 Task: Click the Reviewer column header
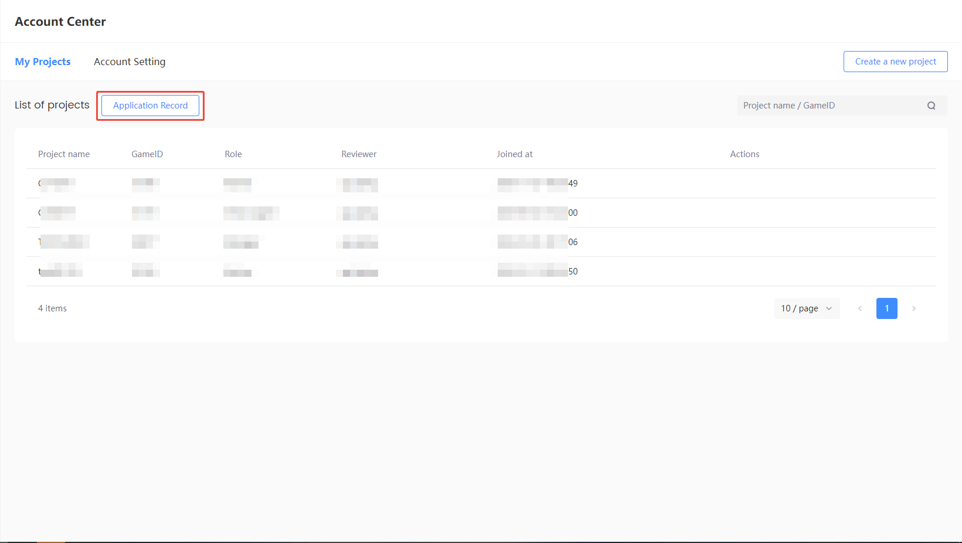(x=359, y=154)
